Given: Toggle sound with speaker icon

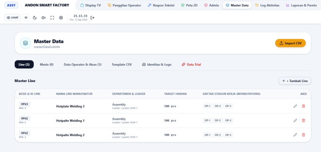Looking at the screenshot, I should coord(43,18).
